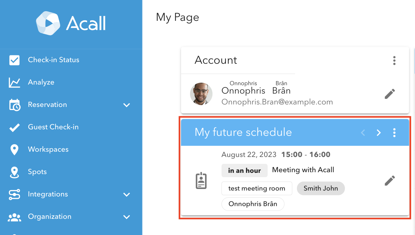The height and width of the screenshot is (235, 415).
Task: Edit the Meeting with Acall appointment
Action: pos(390,180)
